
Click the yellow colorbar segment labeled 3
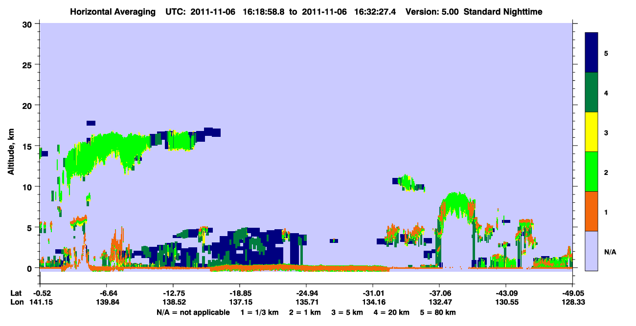coord(591,132)
